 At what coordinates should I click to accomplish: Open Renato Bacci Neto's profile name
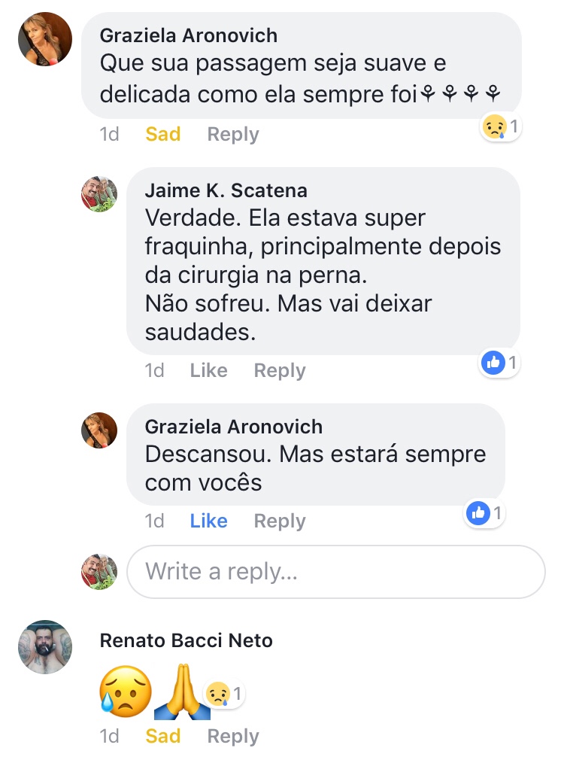coord(186,641)
